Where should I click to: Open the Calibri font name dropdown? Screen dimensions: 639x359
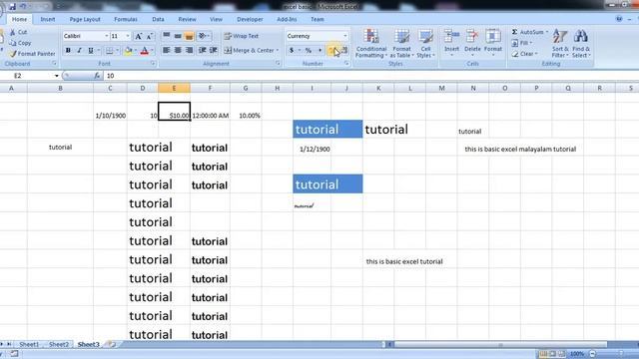coord(107,36)
